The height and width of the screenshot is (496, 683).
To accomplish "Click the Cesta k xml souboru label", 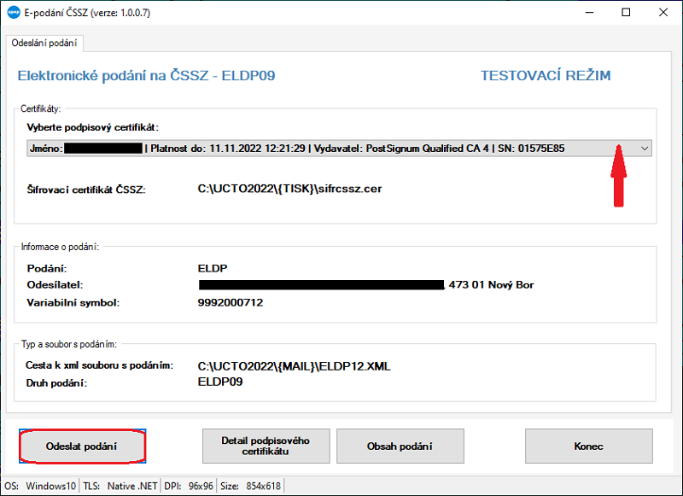I will point(99,365).
